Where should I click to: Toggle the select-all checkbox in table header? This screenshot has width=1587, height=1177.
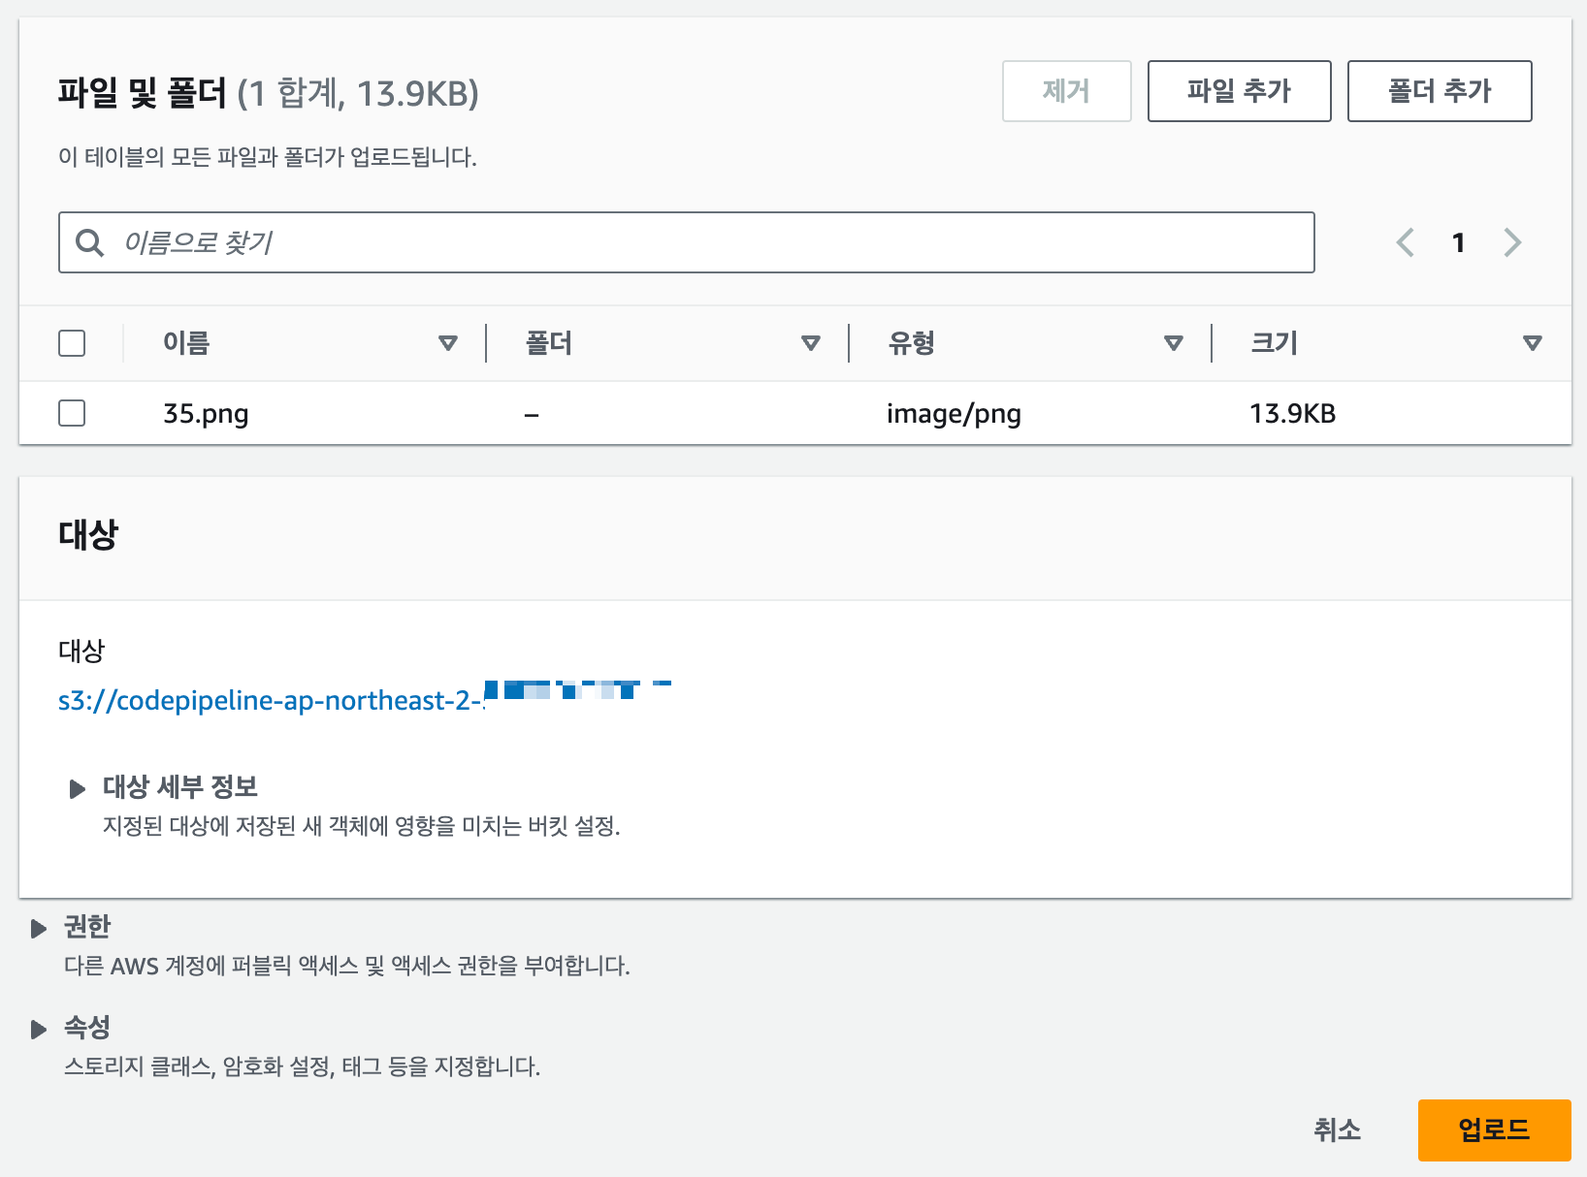coord(72,342)
